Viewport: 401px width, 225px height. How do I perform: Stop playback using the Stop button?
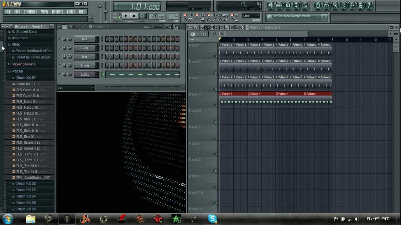pos(134,16)
